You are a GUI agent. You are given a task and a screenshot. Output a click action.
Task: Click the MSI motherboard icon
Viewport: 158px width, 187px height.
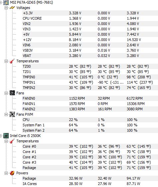(x=6, y=2)
